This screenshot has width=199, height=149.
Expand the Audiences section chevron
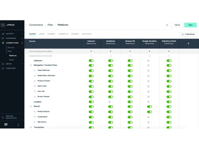click(22, 39)
